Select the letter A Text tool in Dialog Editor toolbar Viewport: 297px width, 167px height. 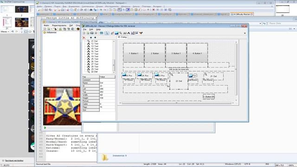point(129,33)
